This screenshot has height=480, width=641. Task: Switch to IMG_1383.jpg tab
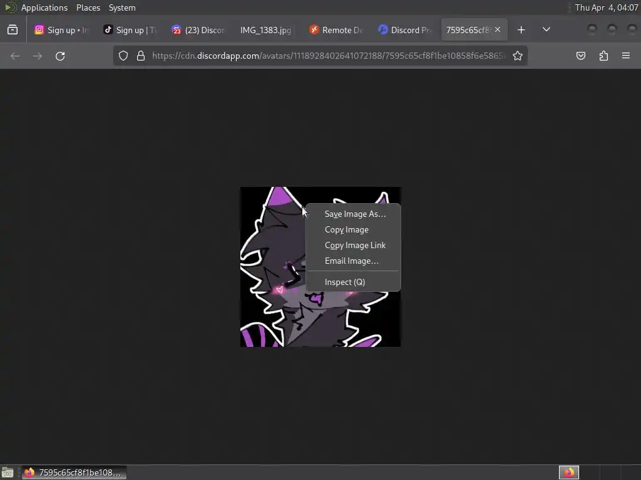[x=265, y=30]
